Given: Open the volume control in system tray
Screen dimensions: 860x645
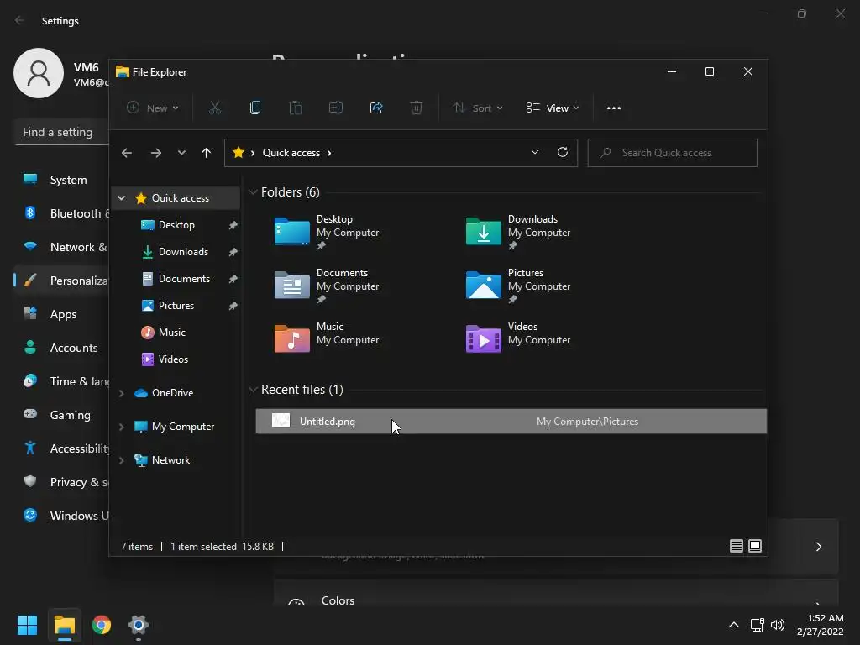Looking at the screenshot, I should point(778,625).
